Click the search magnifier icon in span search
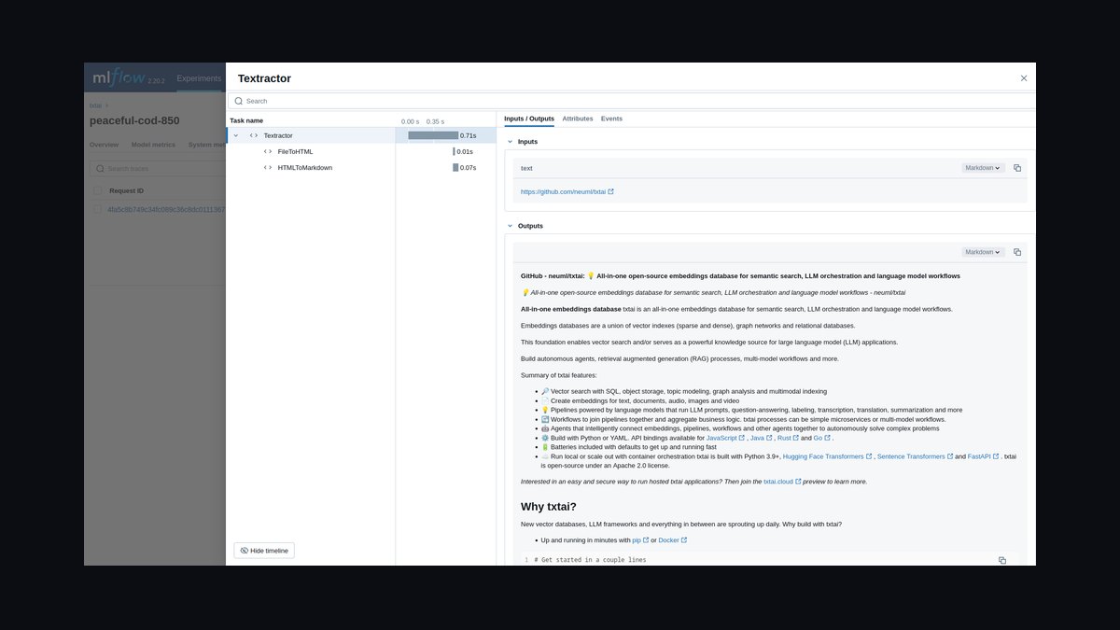 [239, 101]
